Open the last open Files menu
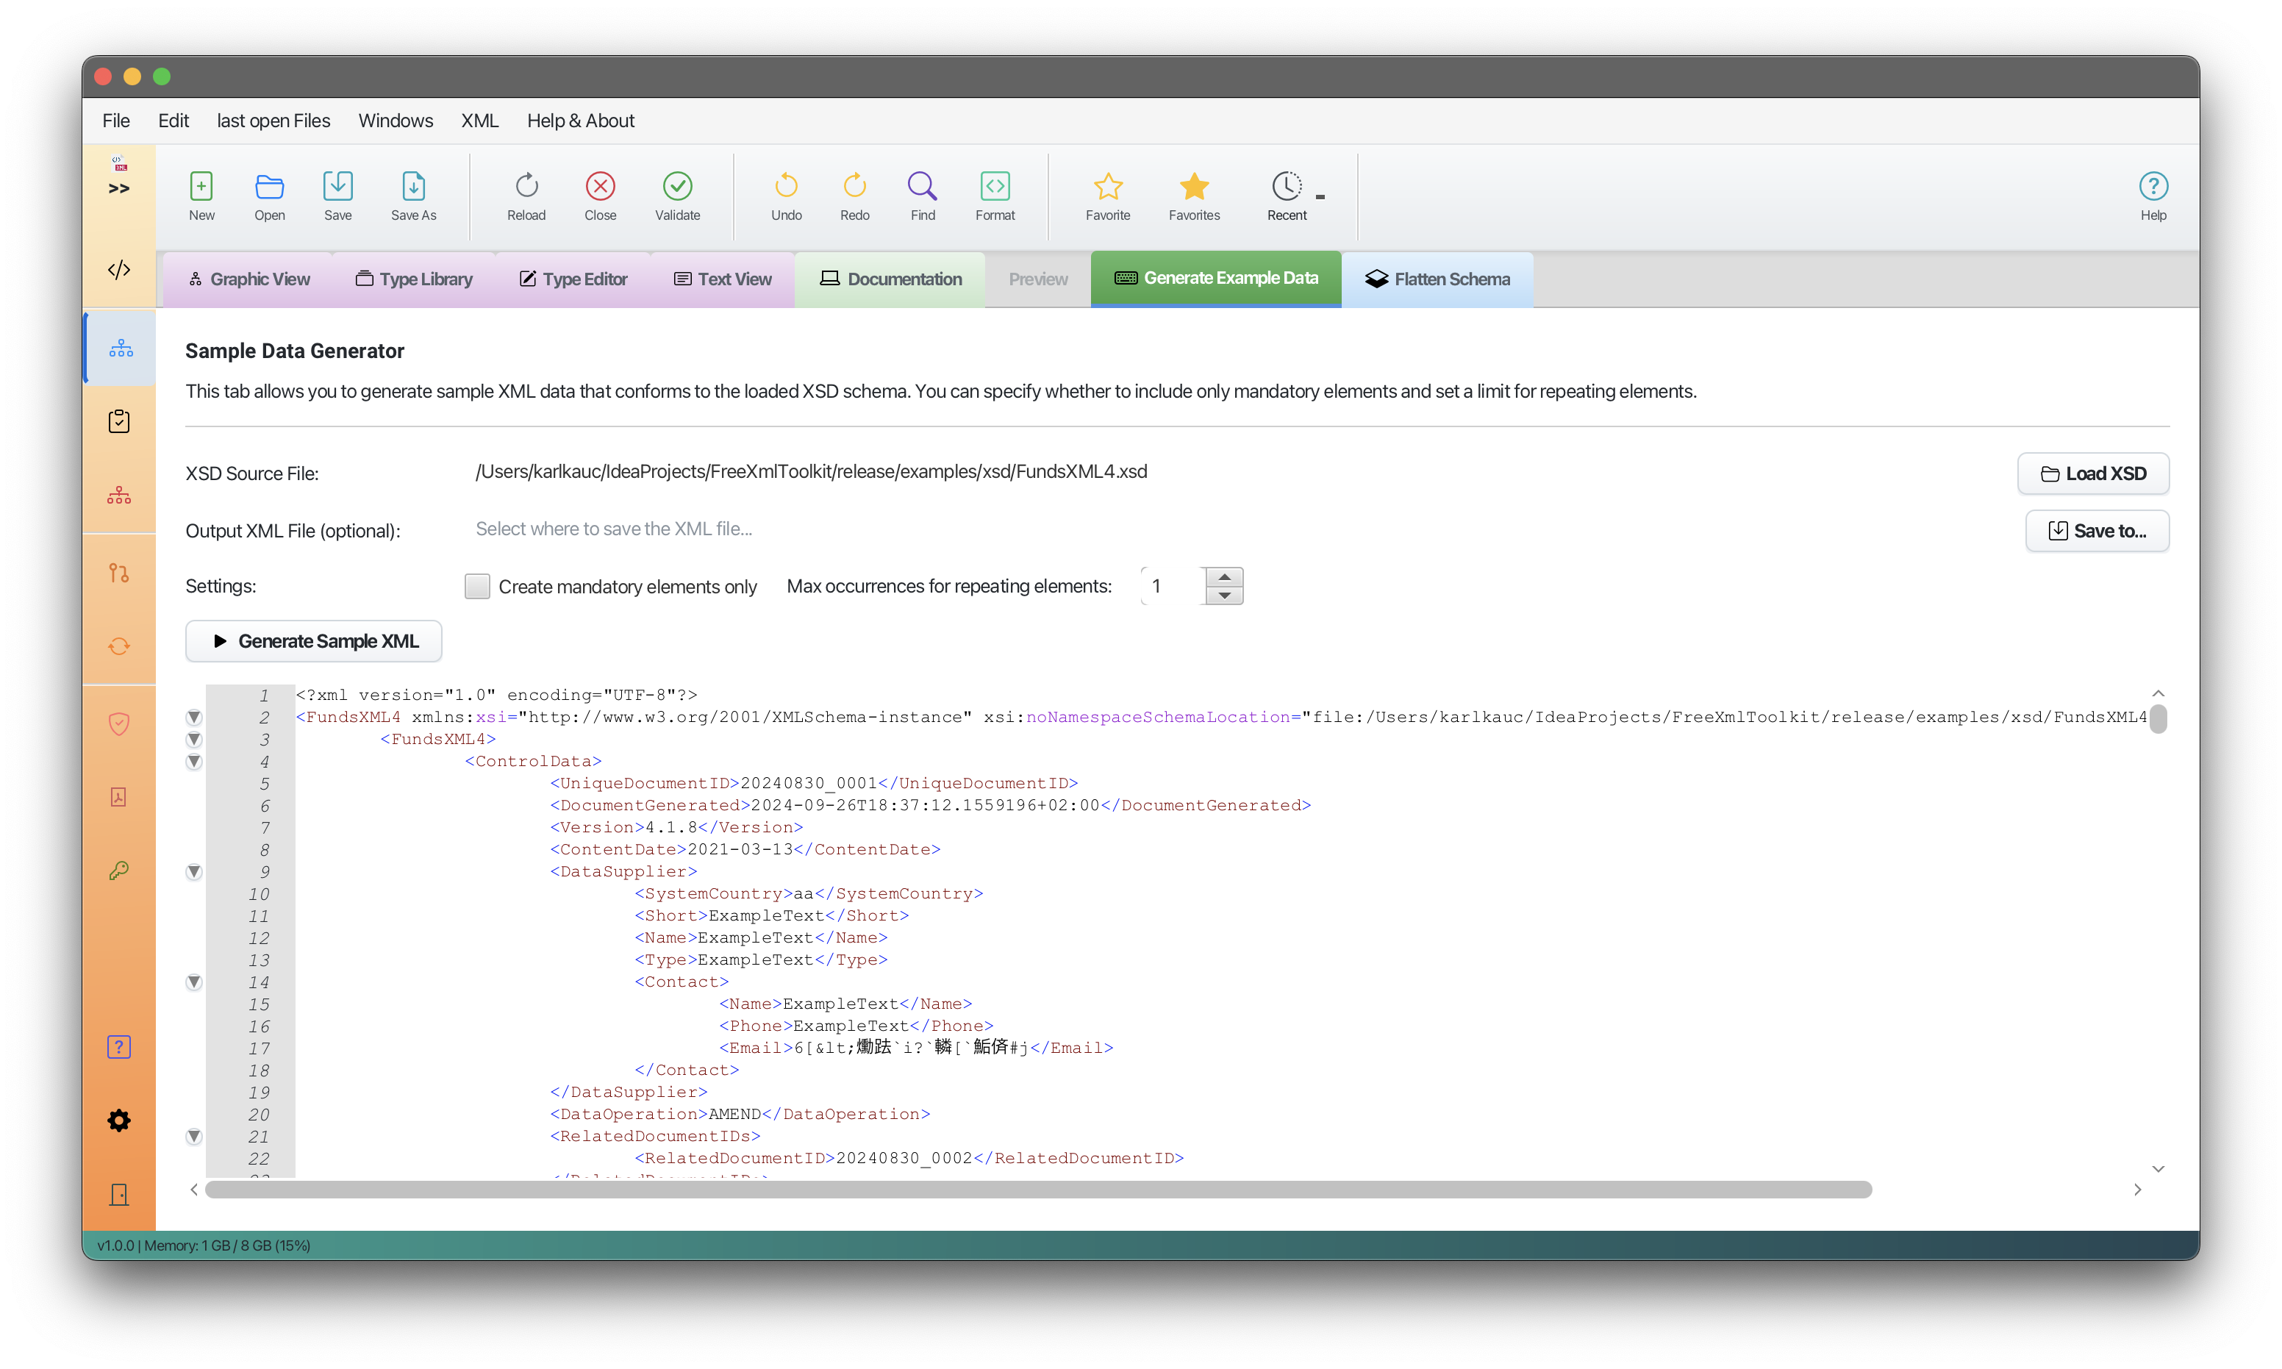Screen dimensions: 2282x1369 pos(273,120)
